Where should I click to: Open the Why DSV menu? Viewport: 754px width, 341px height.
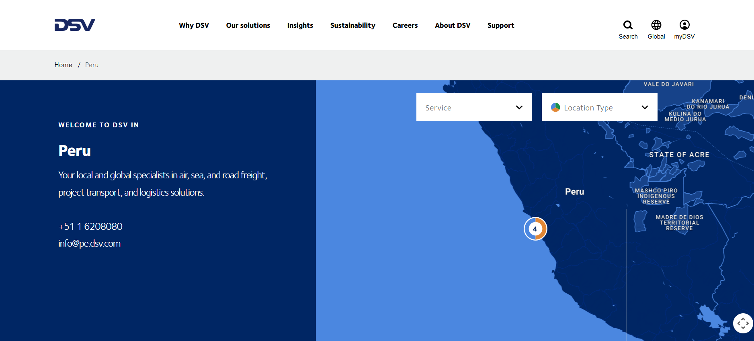point(194,25)
